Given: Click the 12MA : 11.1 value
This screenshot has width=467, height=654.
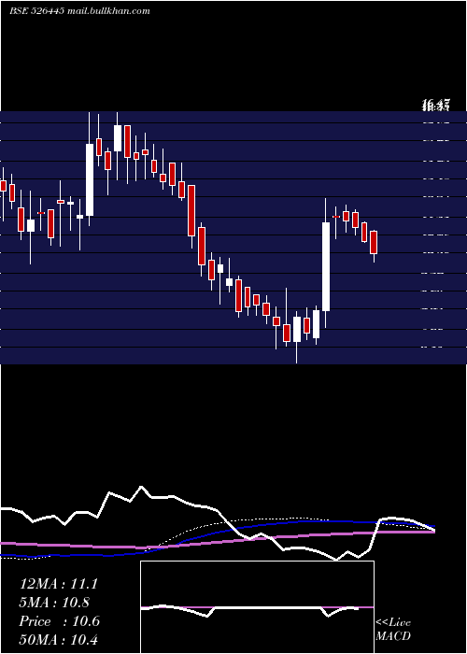Looking at the screenshot, I should click(58, 584).
